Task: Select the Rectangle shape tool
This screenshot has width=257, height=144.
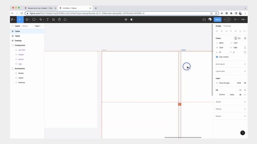Action: click(x=34, y=20)
